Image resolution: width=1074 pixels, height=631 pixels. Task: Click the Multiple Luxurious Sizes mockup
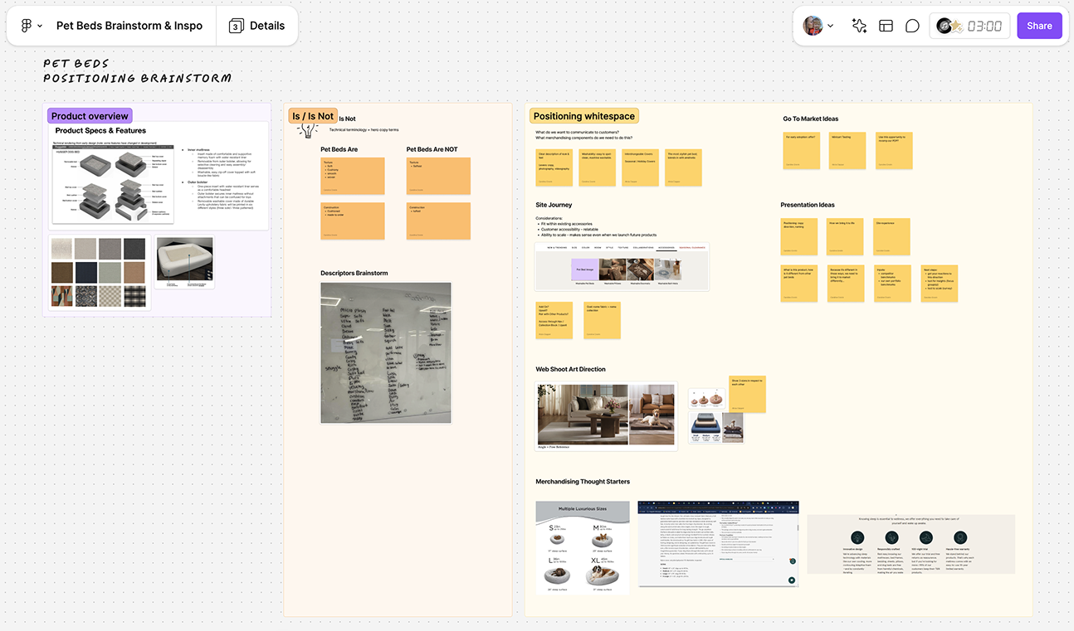tap(583, 546)
